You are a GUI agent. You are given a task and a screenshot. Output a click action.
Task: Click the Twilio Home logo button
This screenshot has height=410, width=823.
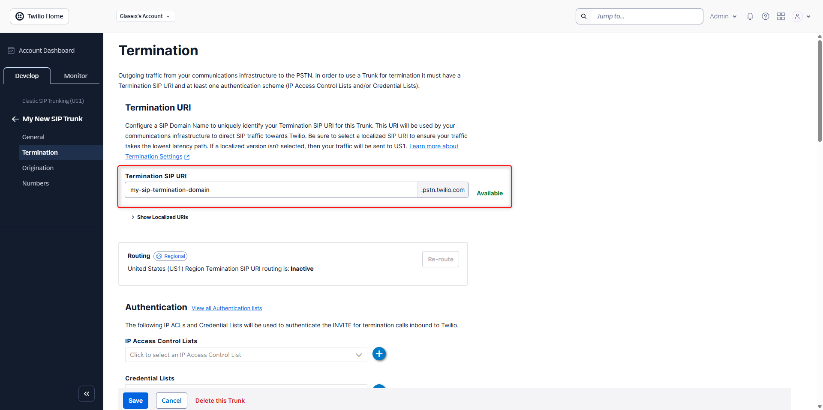coord(39,16)
